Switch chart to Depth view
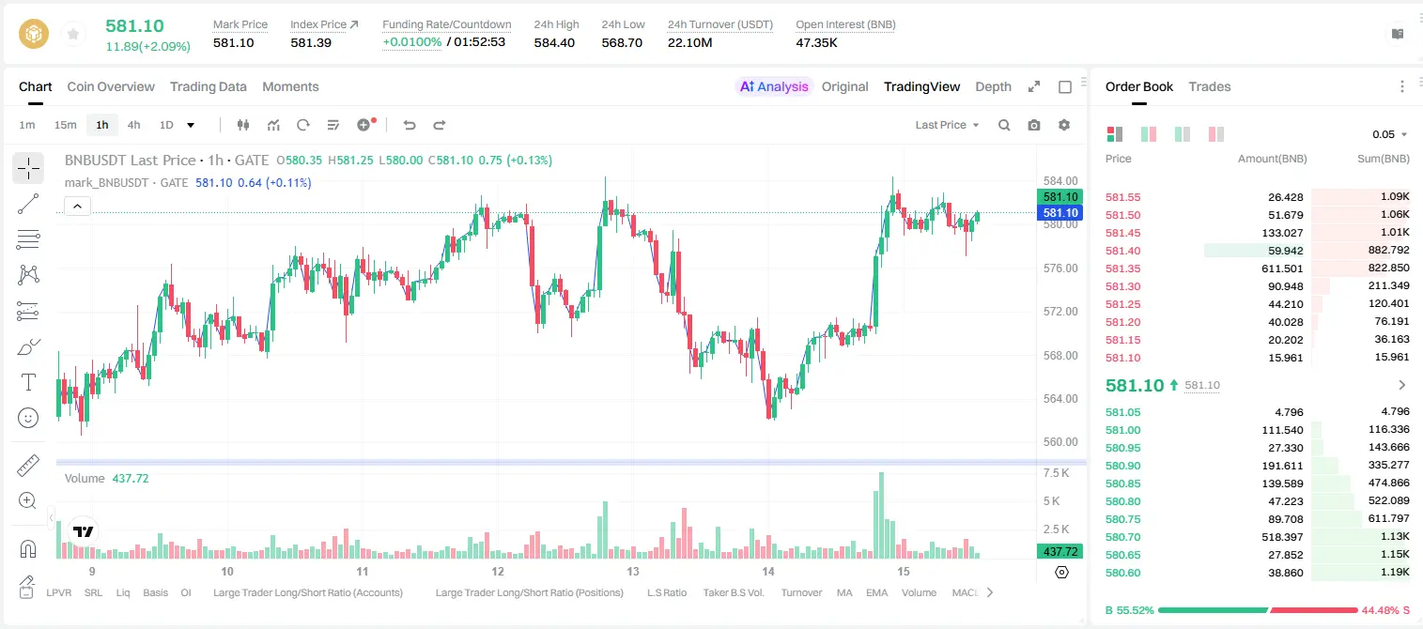1423x629 pixels. (x=993, y=86)
